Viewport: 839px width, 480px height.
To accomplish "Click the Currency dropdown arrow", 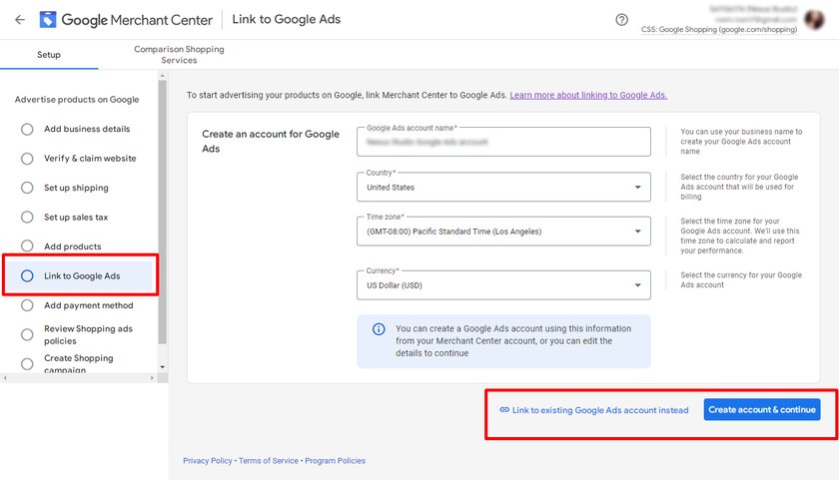I will click(x=638, y=285).
